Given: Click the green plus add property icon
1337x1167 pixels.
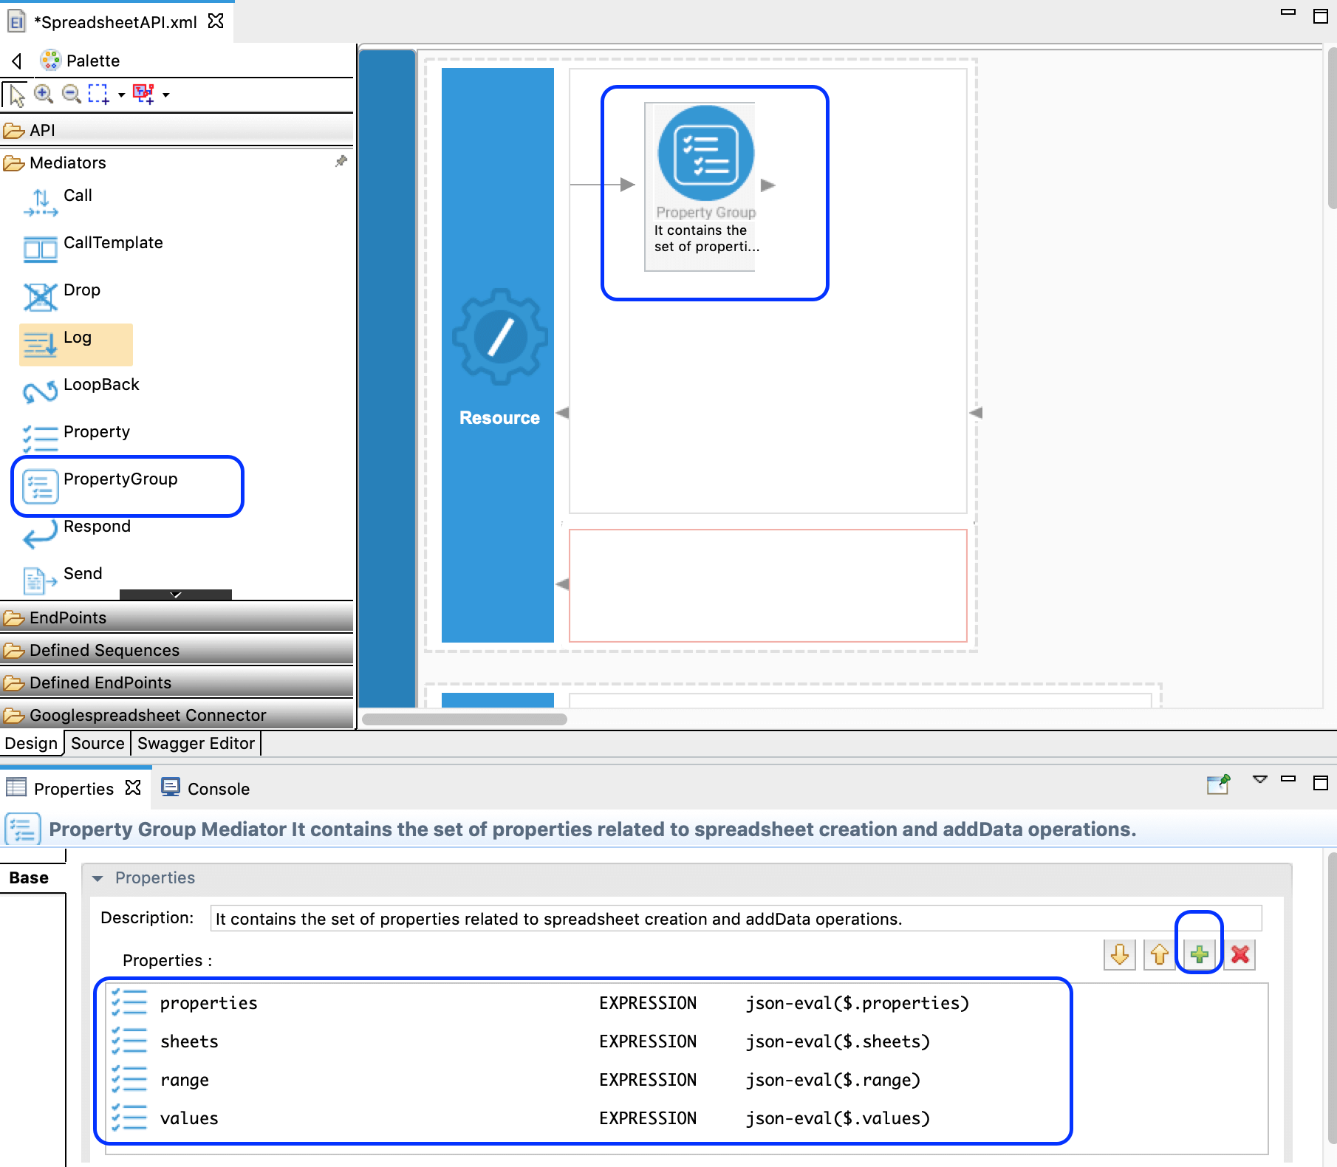Looking at the screenshot, I should 1199,954.
